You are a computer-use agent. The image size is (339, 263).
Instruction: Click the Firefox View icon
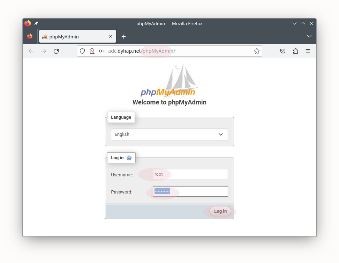coord(30,36)
